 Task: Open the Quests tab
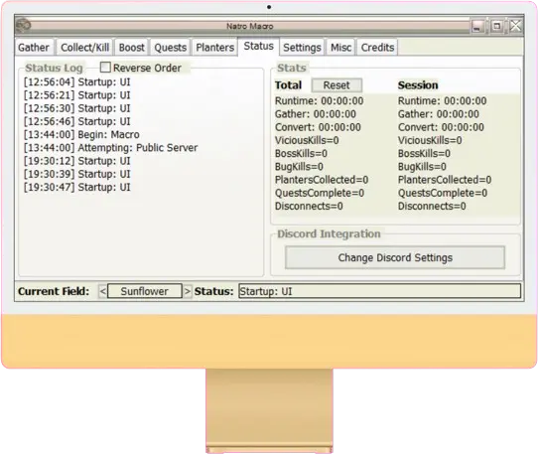[x=170, y=47]
